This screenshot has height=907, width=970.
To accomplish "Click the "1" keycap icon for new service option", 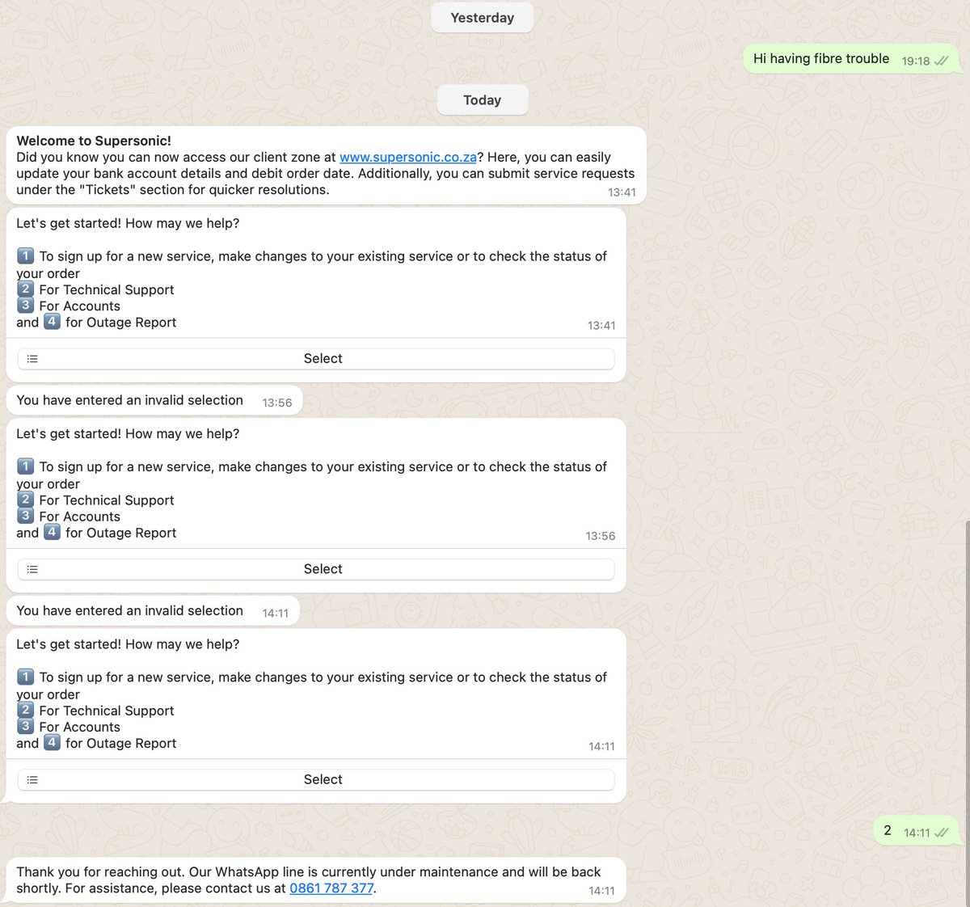I will coord(25,255).
